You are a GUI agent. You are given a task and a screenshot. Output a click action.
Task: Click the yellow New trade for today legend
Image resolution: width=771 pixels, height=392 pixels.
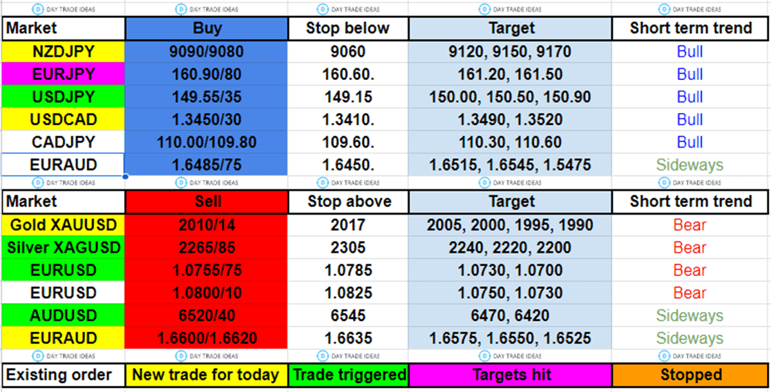(206, 375)
